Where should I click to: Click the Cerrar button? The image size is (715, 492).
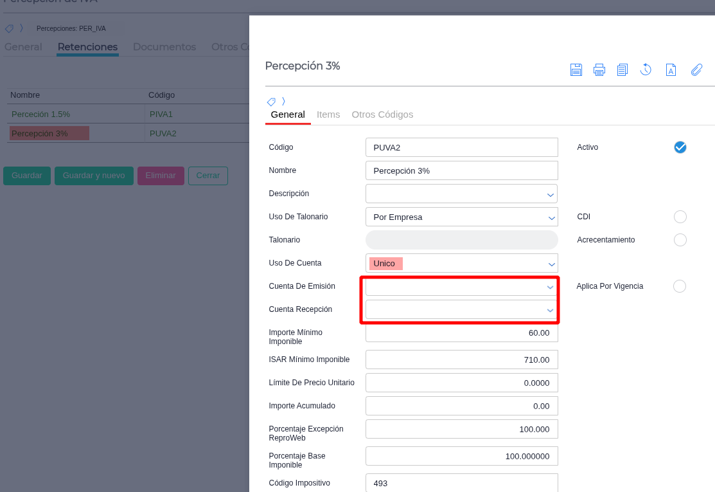tap(208, 176)
